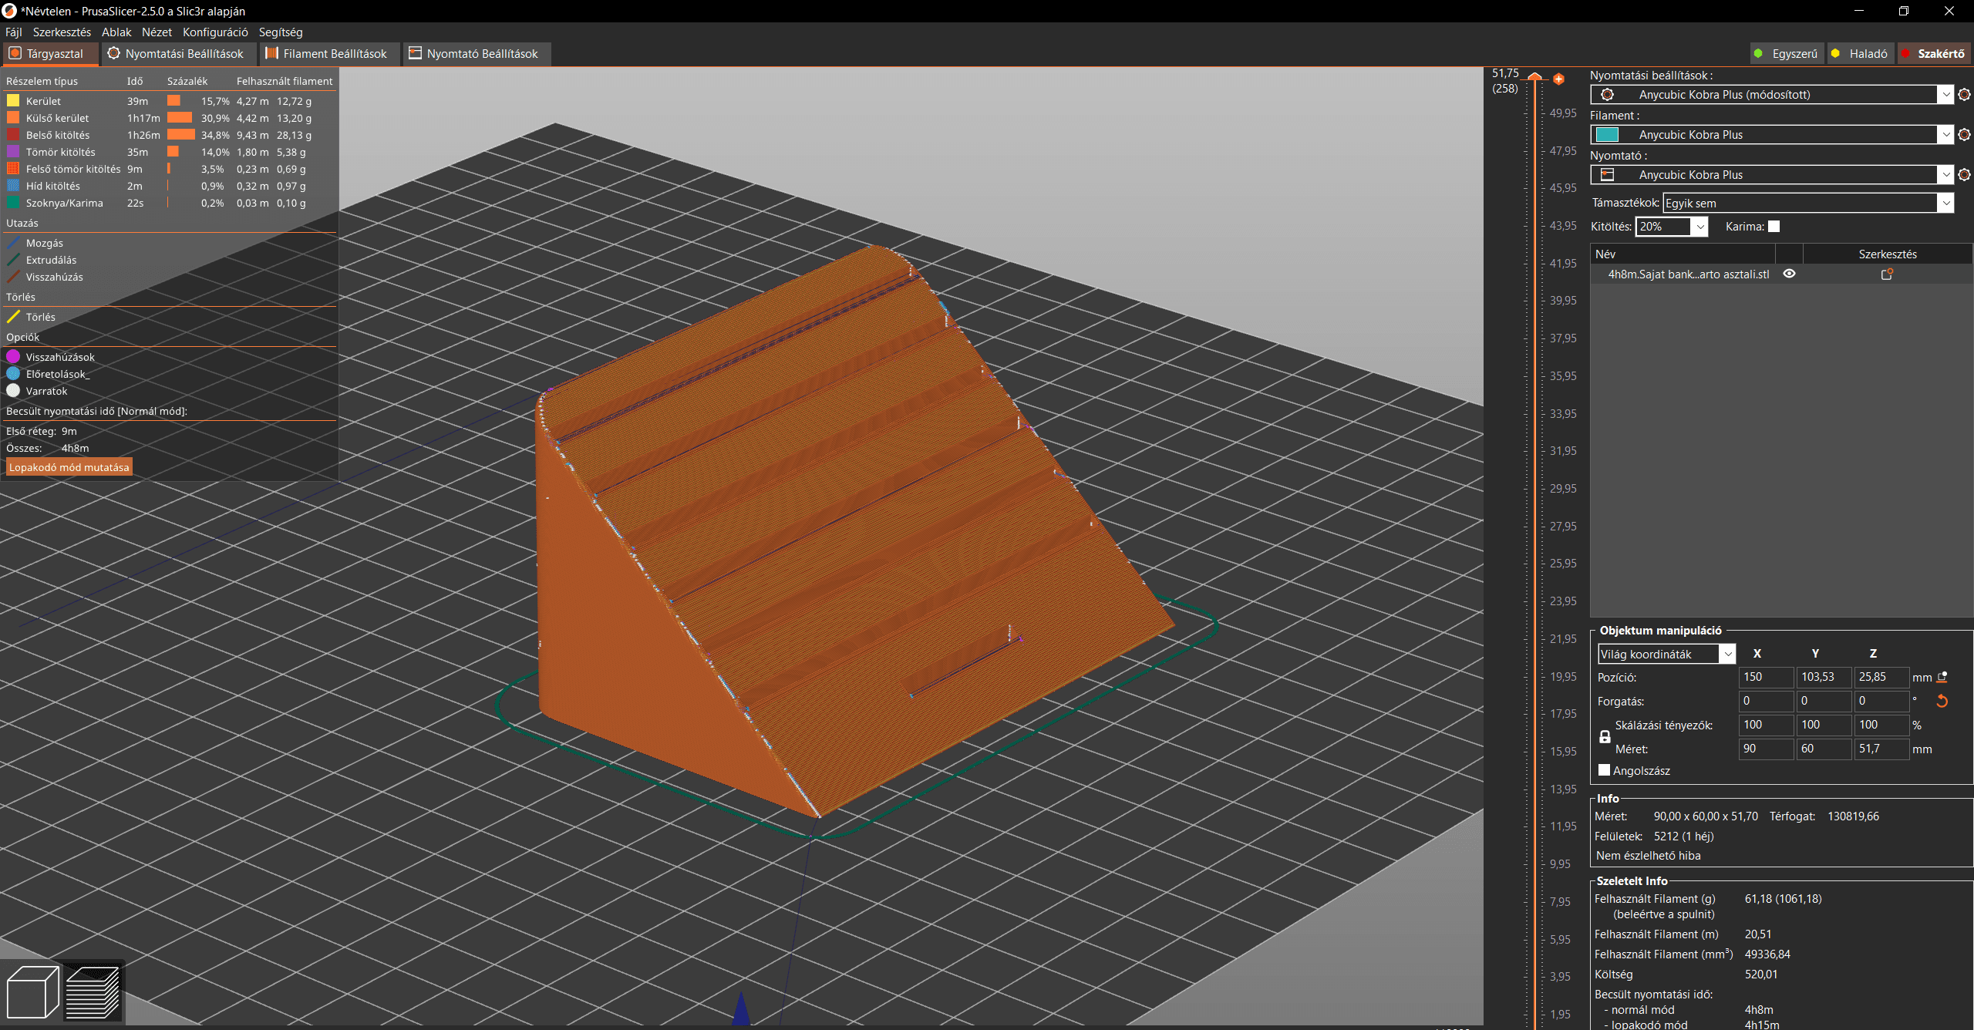The image size is (1974, 1030).
Task: Click the Név column header
Action: pyautogui.click(x=1683, y=254)
